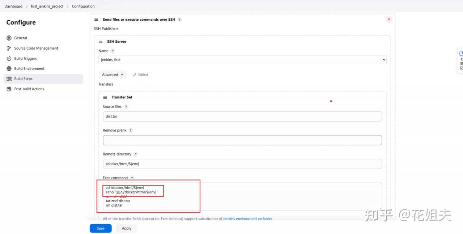Click the Apply button
The width and height of the screenshot is (463, 234).
127,229
